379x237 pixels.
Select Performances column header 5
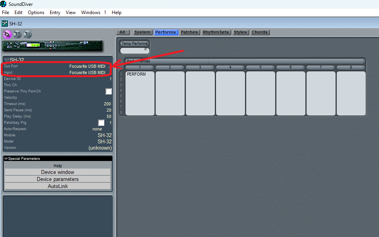(x=260, y=67)
